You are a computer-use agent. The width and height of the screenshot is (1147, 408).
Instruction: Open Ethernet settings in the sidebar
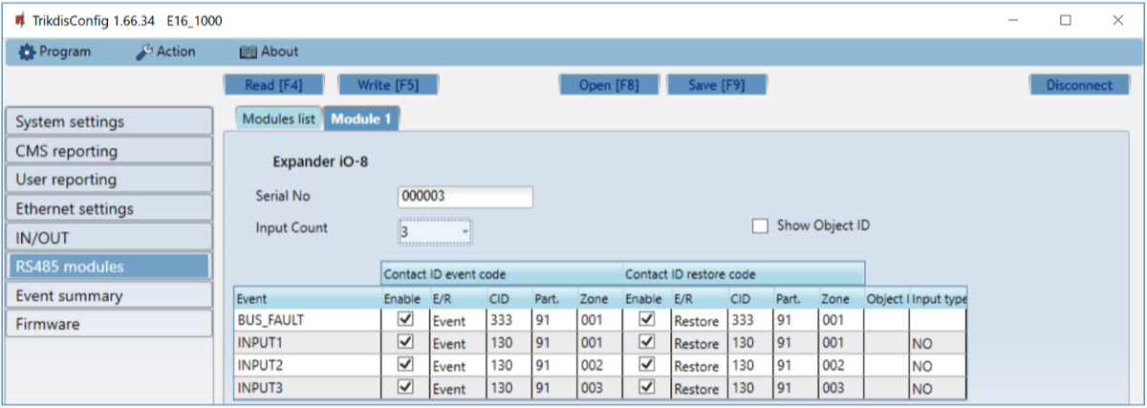click(107, 208)
